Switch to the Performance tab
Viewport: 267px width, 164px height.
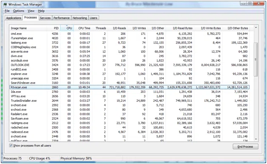pos(62,18)
